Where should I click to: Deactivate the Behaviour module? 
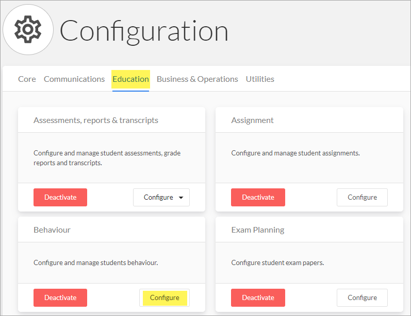click(60, 297)
